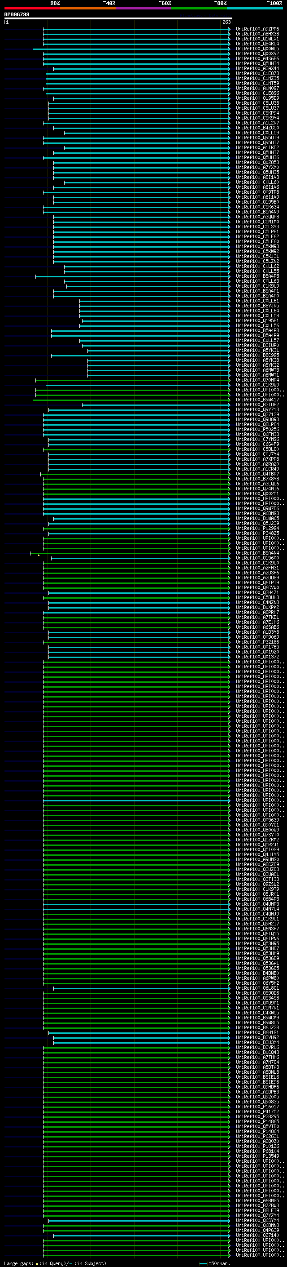The width and height of the screenshot is (287, 1267).
Task: Select label UniRef100_A3LQC6
Action: [x=257, y=484]
